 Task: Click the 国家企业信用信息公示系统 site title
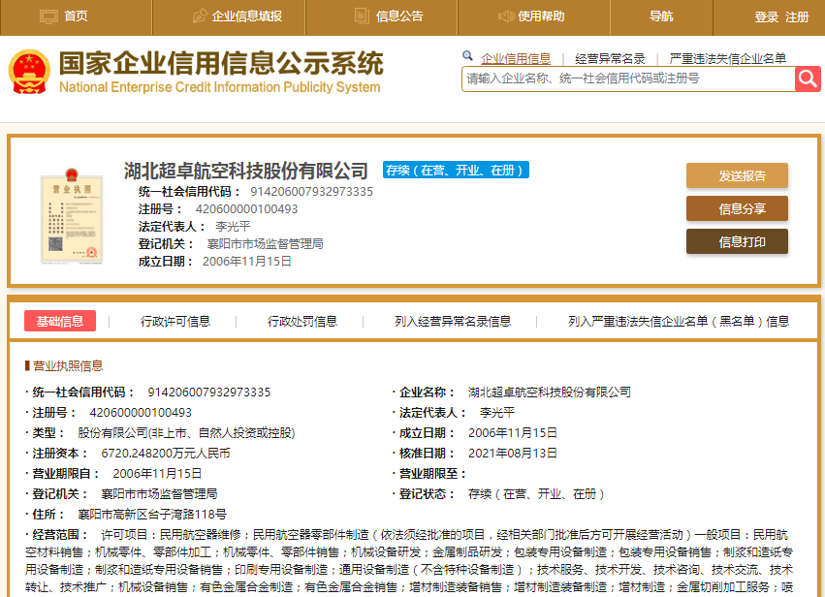pyautogui.click(x=221, y=64)
